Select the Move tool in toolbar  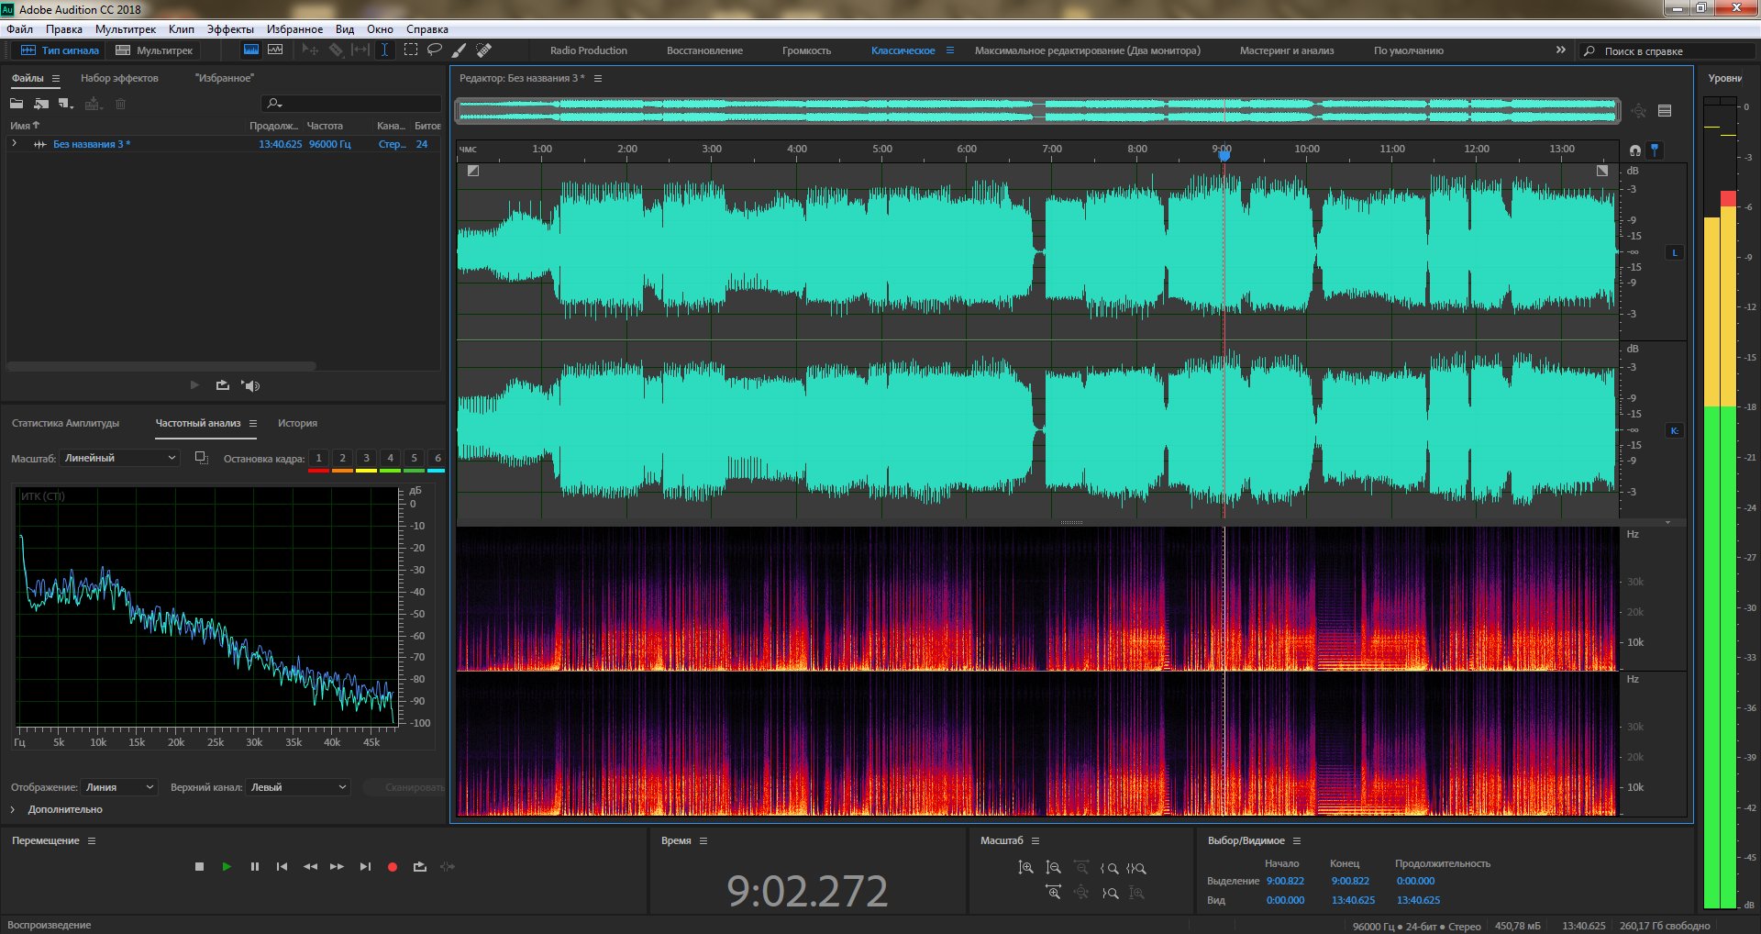310,50
